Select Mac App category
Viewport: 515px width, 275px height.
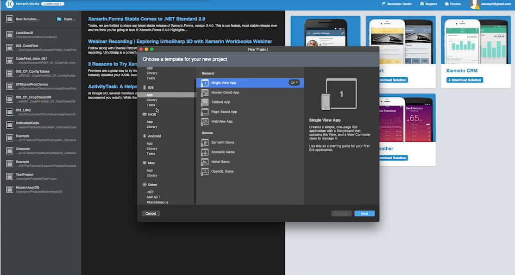coord(150,170)
